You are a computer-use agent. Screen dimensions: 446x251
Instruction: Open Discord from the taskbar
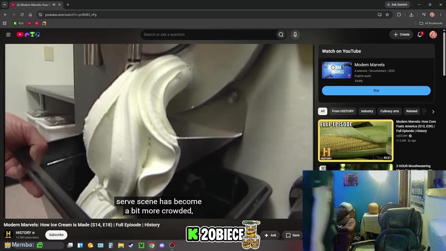[162, 245]
